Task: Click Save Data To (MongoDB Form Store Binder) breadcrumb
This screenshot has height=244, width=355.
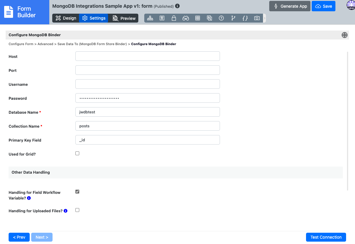Action: pos(92,44)
